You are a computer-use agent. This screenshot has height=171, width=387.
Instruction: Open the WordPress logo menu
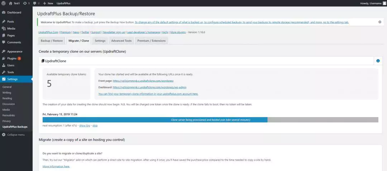coord(4,3)
